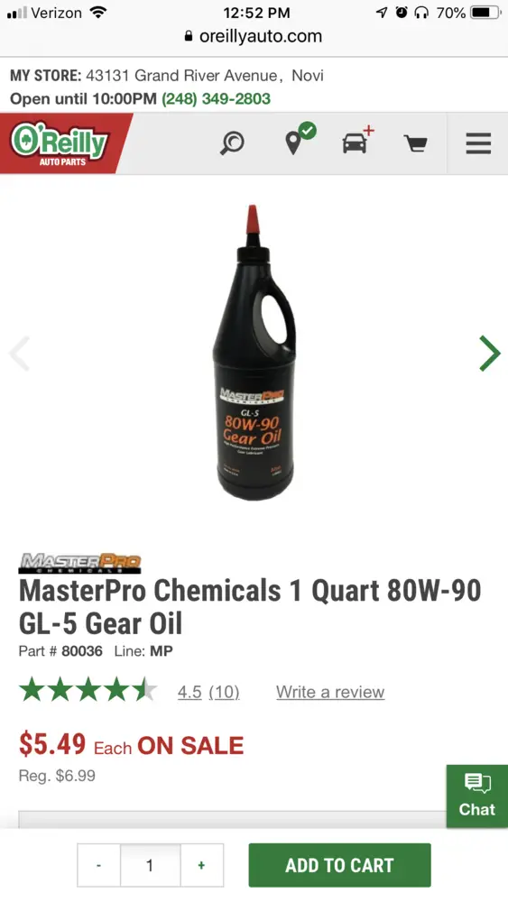Image resolution: width=508 pixels, height=902 pixels.
Task: Call store phone number (248) 349-2803
Action: (x=216, y=98)
